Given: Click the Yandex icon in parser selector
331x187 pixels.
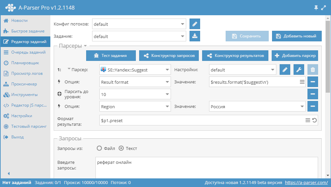Looking at the screenshot, I should pos(103,70).
